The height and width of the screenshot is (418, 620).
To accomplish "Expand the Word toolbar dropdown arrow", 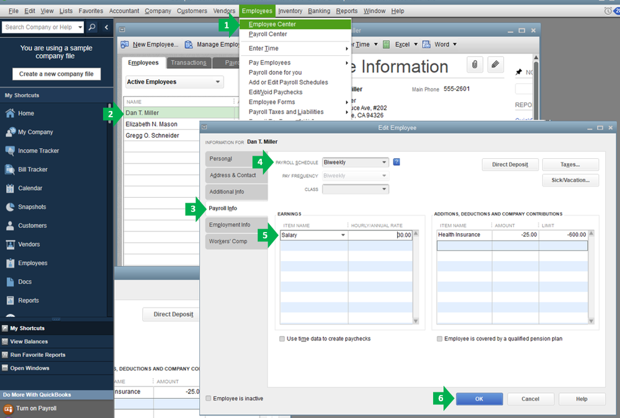I will click(x=455, y=44).
